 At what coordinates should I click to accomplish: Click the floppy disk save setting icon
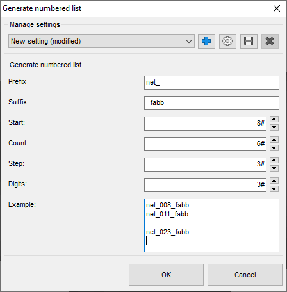[x=249, y=41]
